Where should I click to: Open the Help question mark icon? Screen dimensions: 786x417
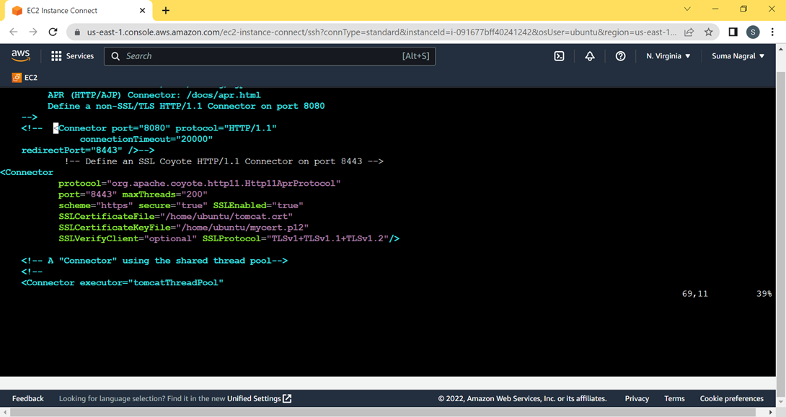(x=620, y=55)
